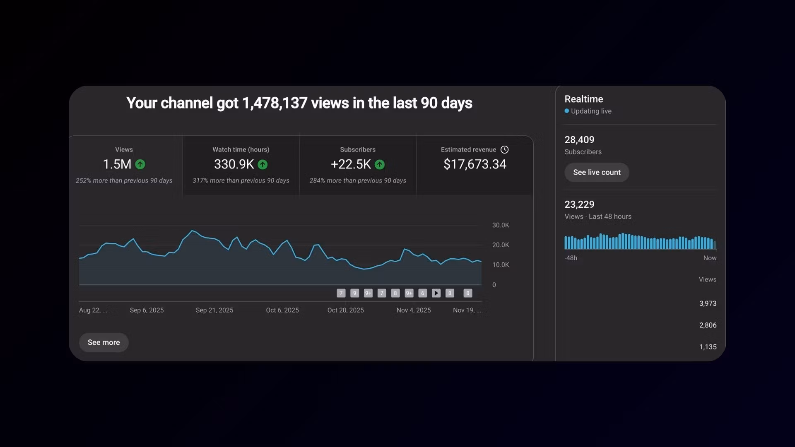Open the video marker labeled 9

tap(354, 293)
